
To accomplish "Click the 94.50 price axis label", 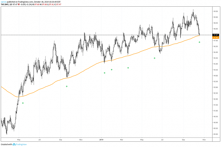I will coord(215,70).
